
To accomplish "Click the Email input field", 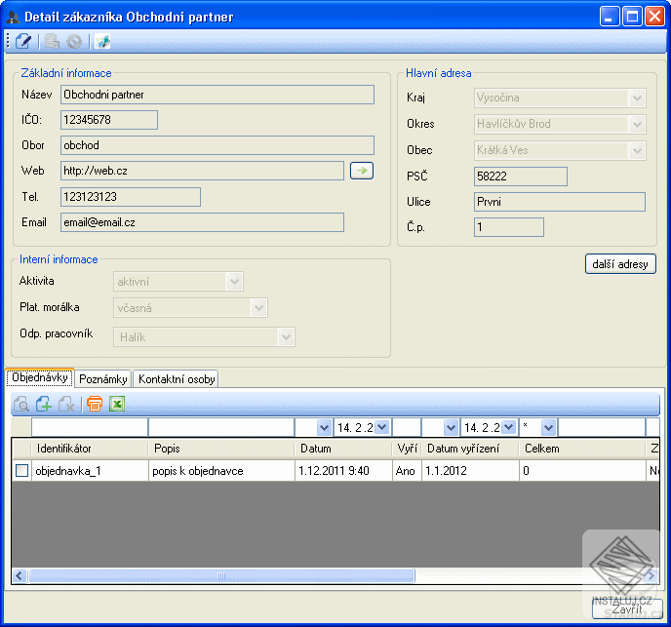I will click(203, 222).
